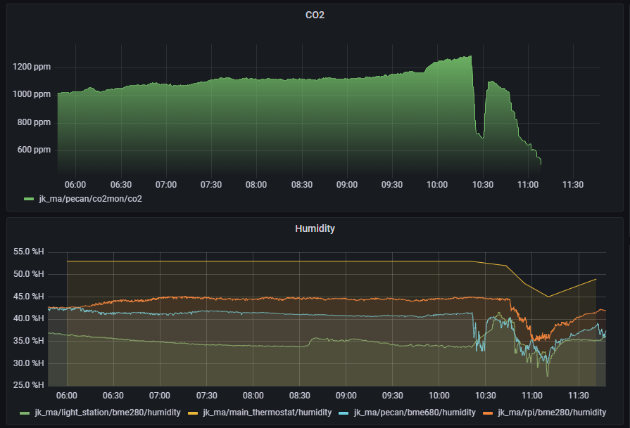Click the 600 ppm axis label
The image size is (630, 428).
tap(34, 149)
